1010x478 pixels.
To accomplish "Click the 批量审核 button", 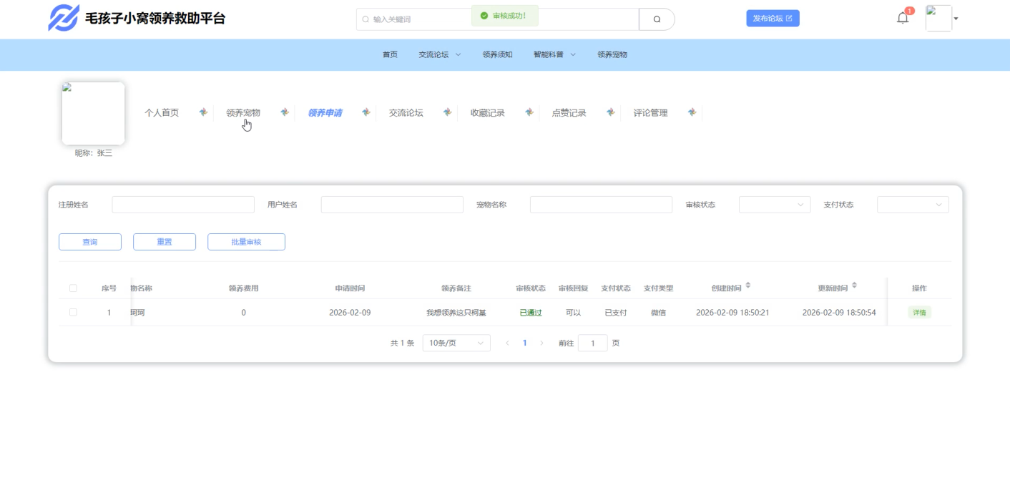I will (246, 242).
